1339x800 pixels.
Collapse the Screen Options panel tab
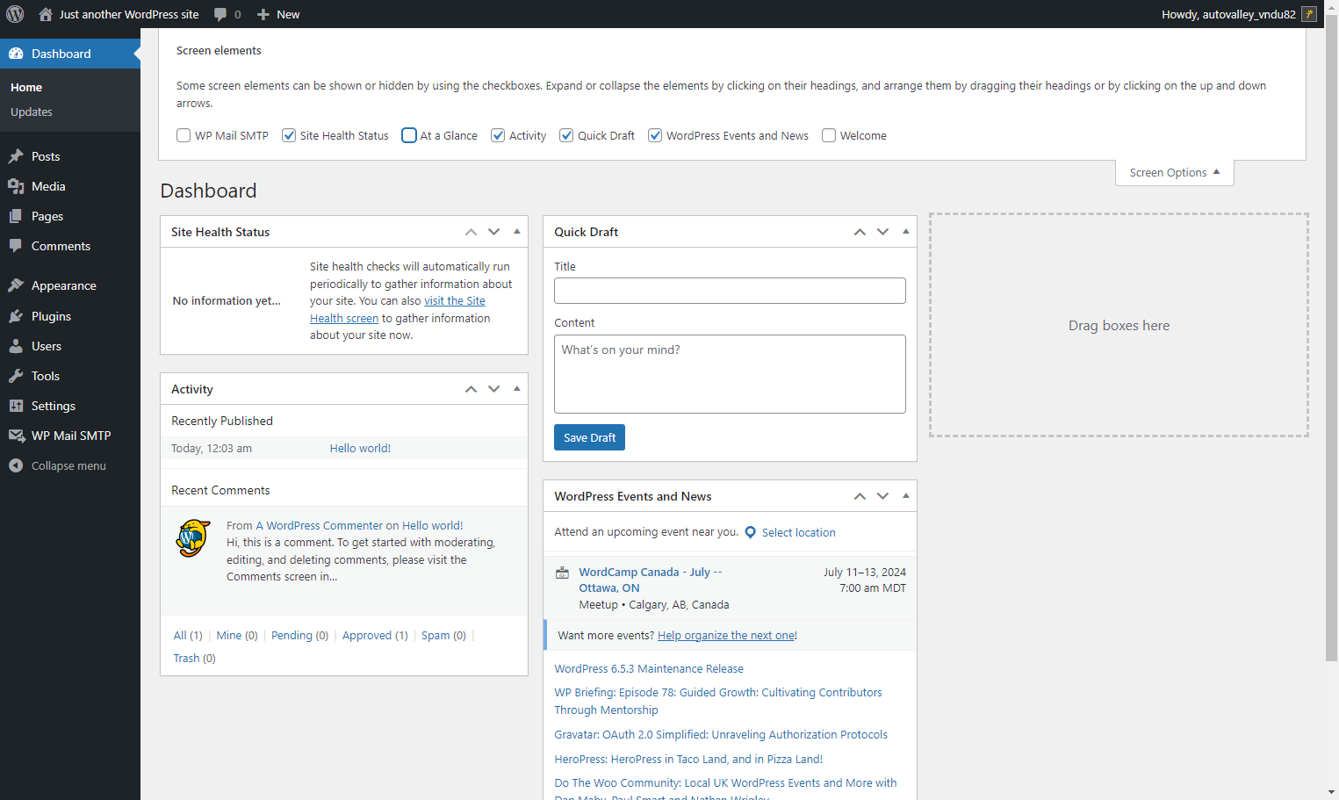point(1174,173)
